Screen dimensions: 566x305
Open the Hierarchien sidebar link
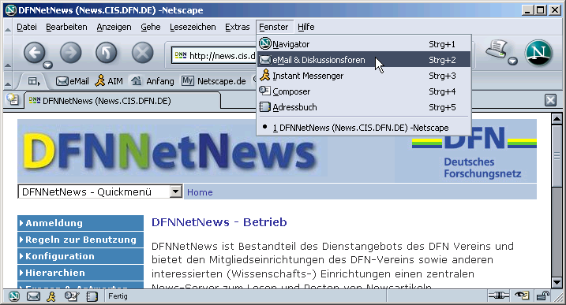tap(81, 273)
